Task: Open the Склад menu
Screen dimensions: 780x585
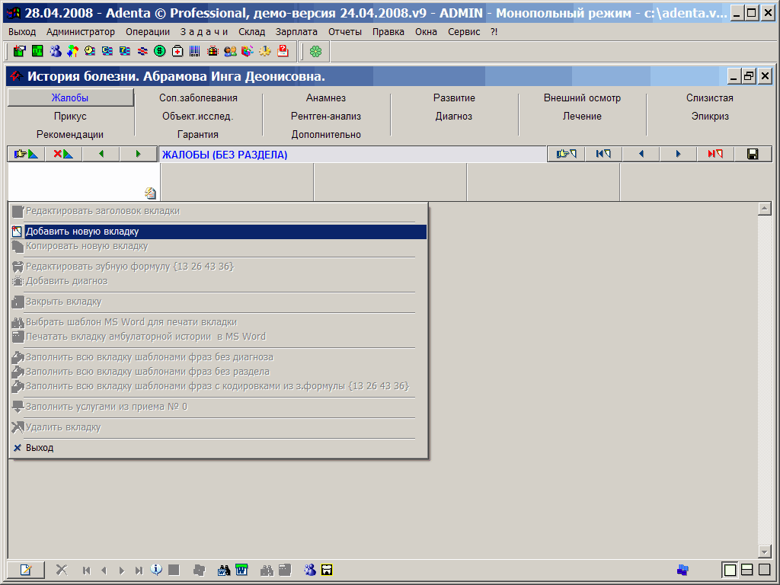Action: (251, 32)
